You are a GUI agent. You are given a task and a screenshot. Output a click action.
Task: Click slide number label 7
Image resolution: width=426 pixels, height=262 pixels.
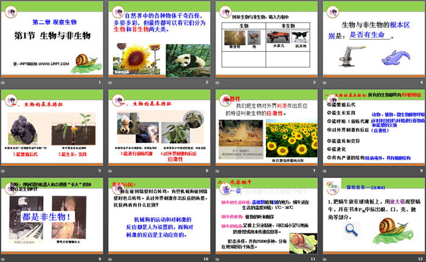click(315, 170)
